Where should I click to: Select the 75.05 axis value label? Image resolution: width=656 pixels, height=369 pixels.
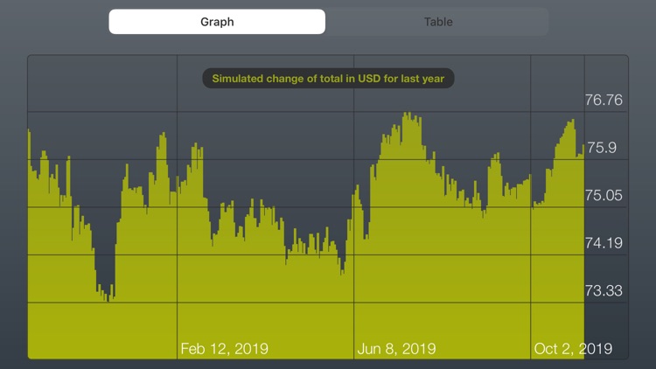(604, 195)
